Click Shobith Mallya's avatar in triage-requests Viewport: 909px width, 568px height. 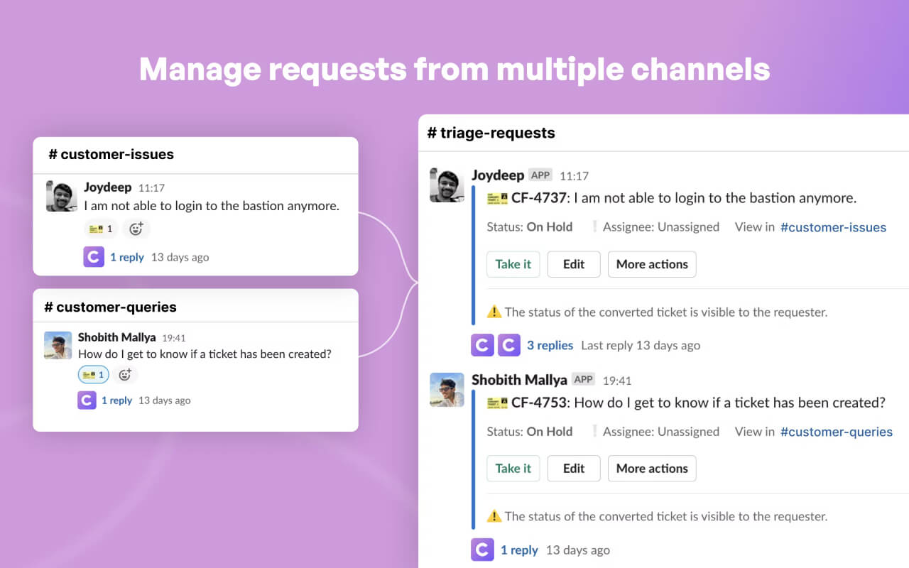point(447,390)
